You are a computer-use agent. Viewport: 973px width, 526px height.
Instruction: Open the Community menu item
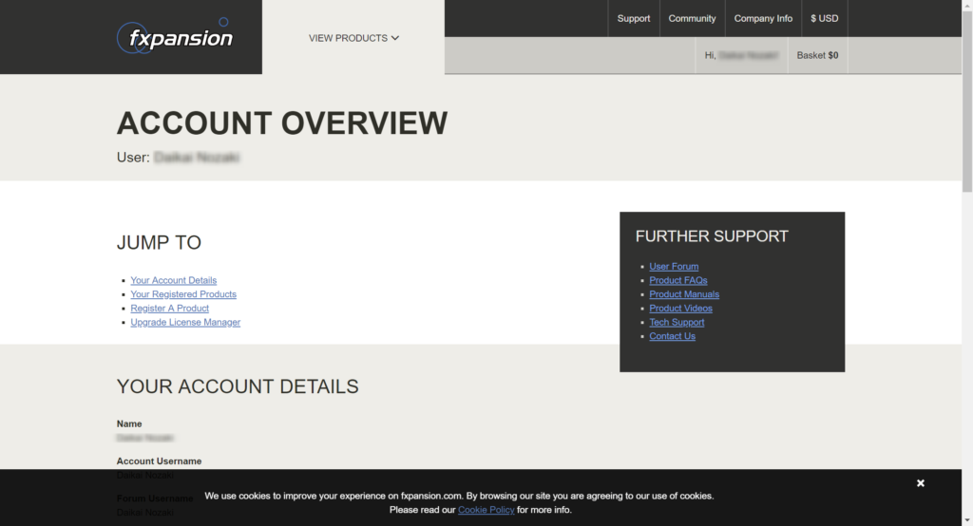692,18
